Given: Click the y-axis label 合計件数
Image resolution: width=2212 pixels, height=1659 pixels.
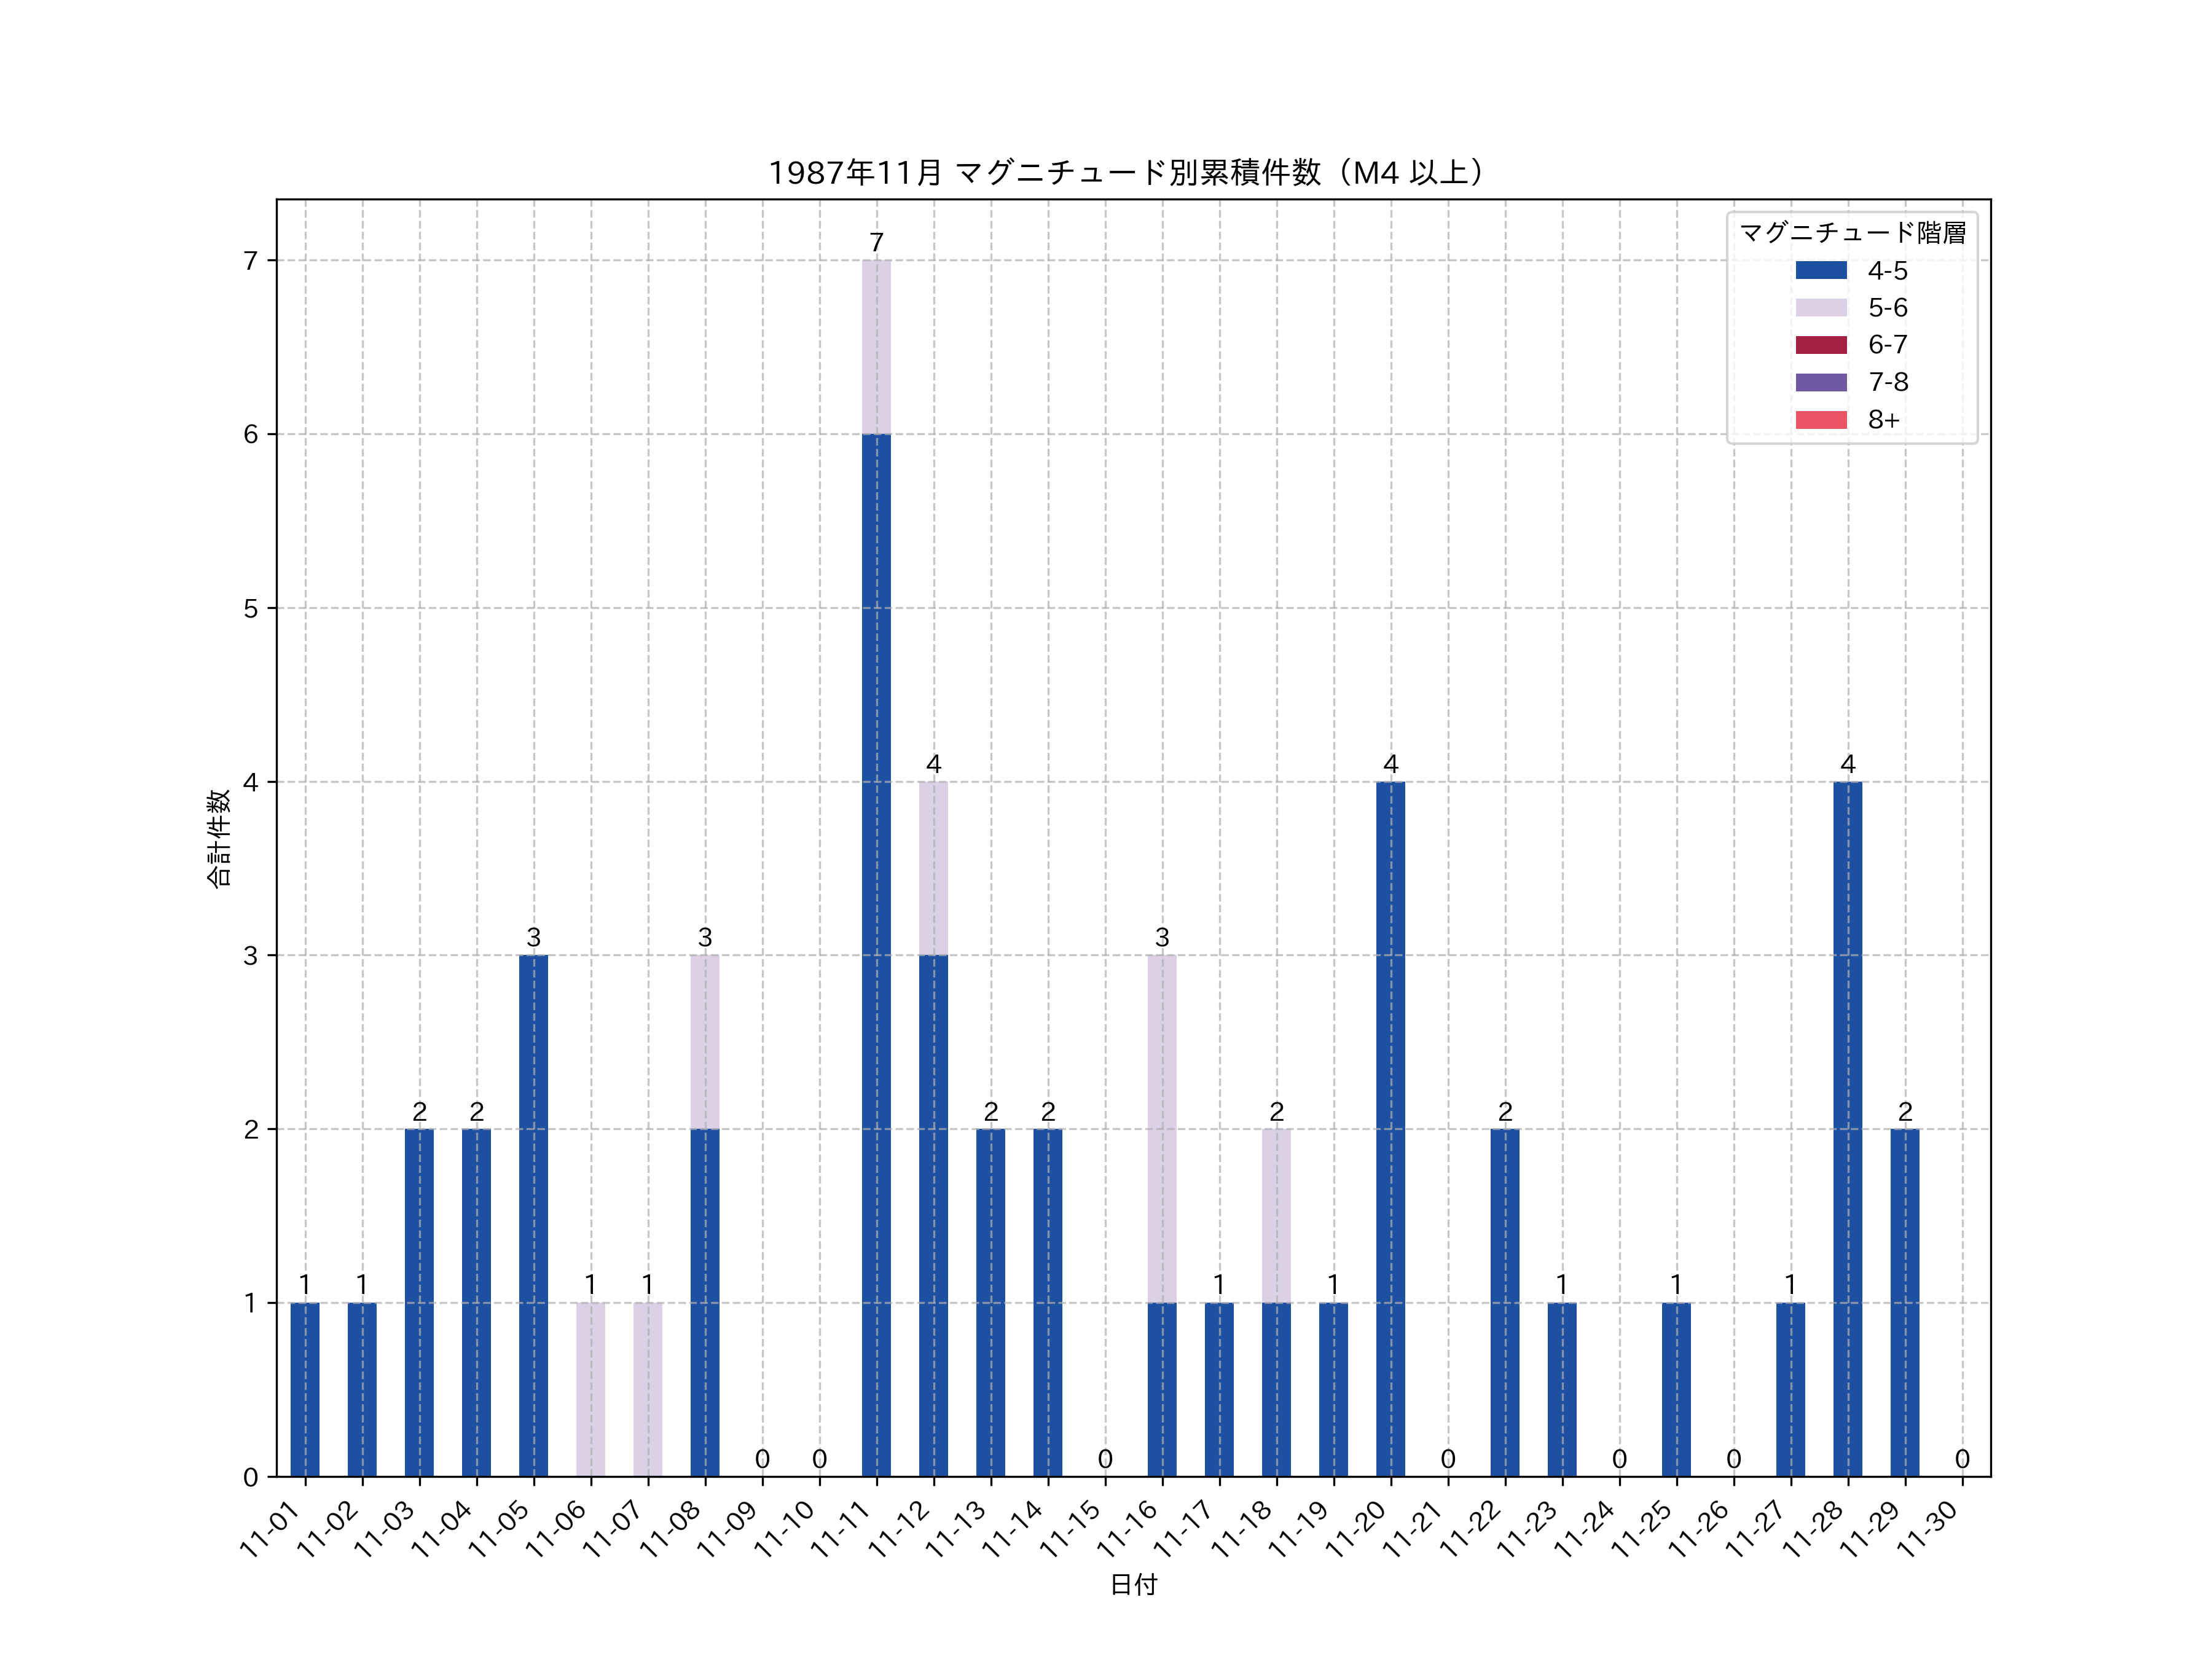Looking at the screenshot, I should tap(219, 838).
